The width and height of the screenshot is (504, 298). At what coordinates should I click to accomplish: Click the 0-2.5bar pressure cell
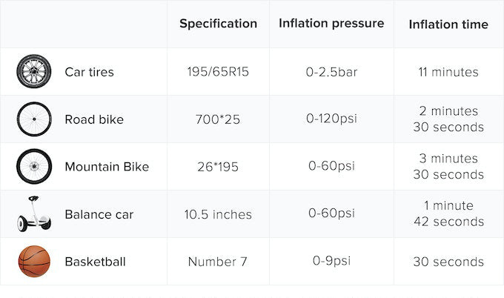[x=331, y=72]
